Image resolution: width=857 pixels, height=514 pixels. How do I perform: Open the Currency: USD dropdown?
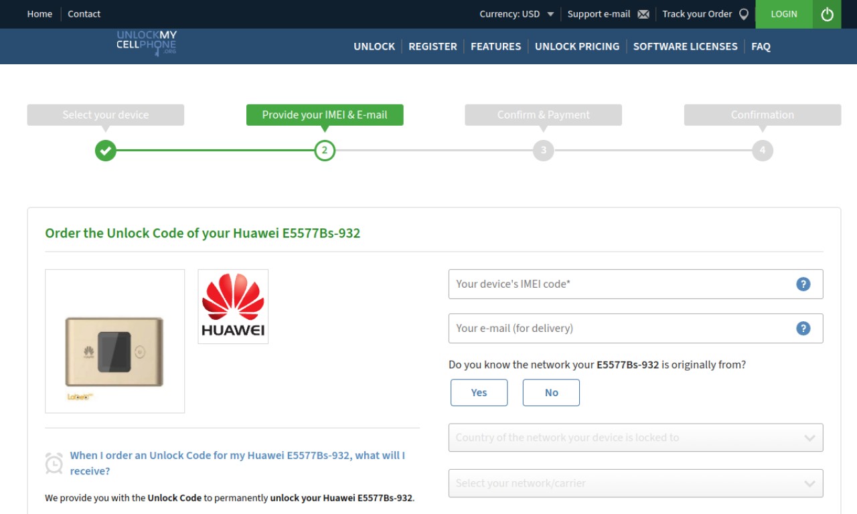click(x=517, y=14)
